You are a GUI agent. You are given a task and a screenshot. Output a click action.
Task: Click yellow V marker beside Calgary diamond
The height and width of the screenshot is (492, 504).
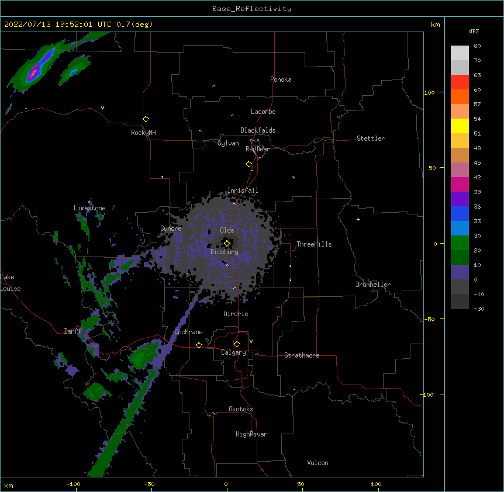[251, 341]
